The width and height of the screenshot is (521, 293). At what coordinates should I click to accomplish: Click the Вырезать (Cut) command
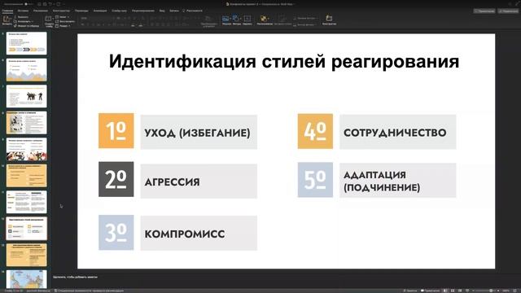[x=21, y=17]
